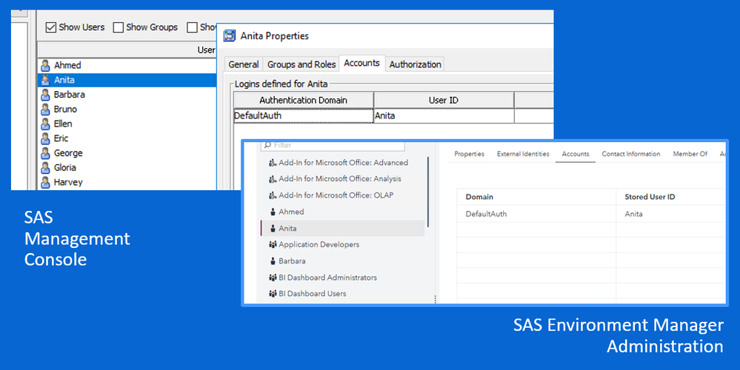This screenshot has width=740, height=370.
Task: Click role icon for Add-In for Microsoft Office: Analysis
Action: [273, 179]
